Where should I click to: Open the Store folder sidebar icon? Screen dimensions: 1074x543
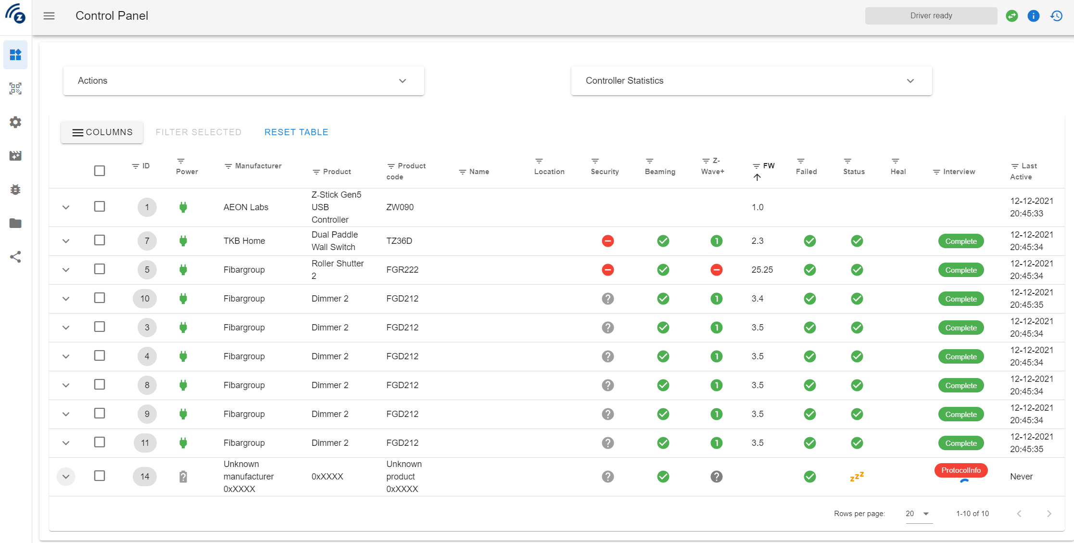(x=15, y=223)
